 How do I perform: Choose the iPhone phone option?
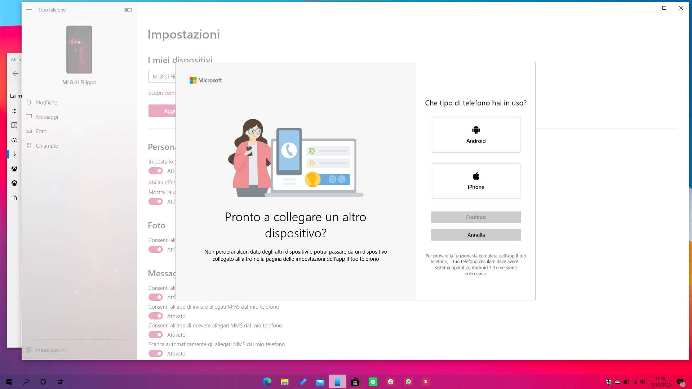point(476,181)
